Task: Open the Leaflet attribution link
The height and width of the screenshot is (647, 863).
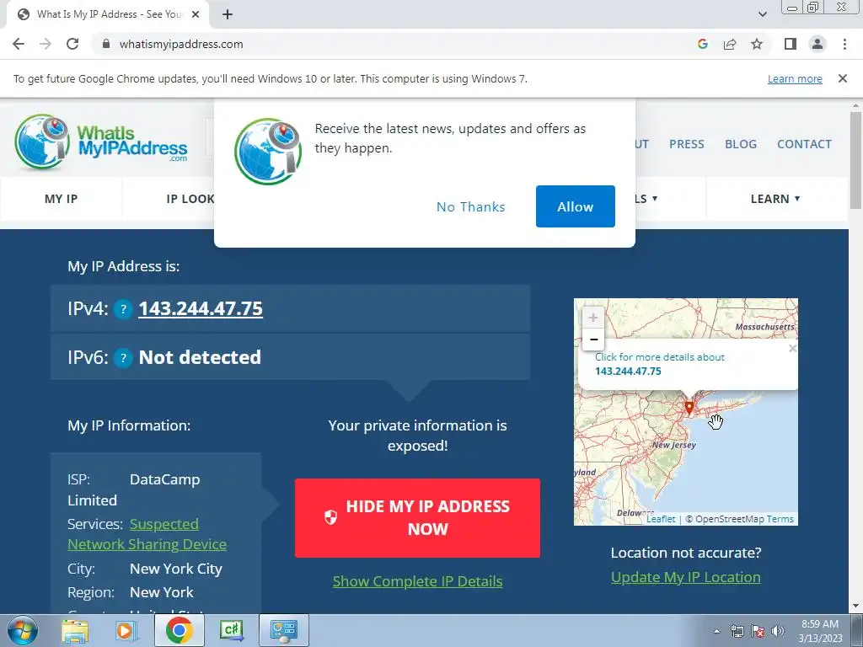Action: point(661,519)
